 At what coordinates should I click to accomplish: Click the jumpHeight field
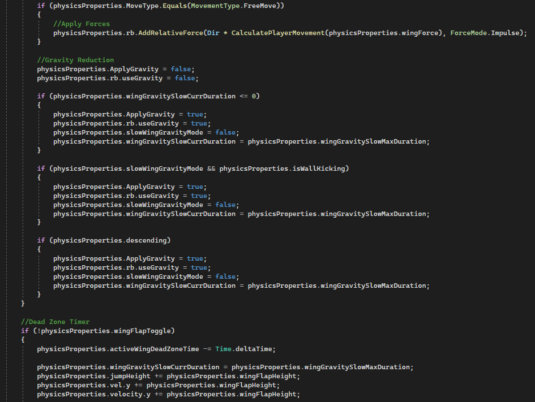coord(130,376)
